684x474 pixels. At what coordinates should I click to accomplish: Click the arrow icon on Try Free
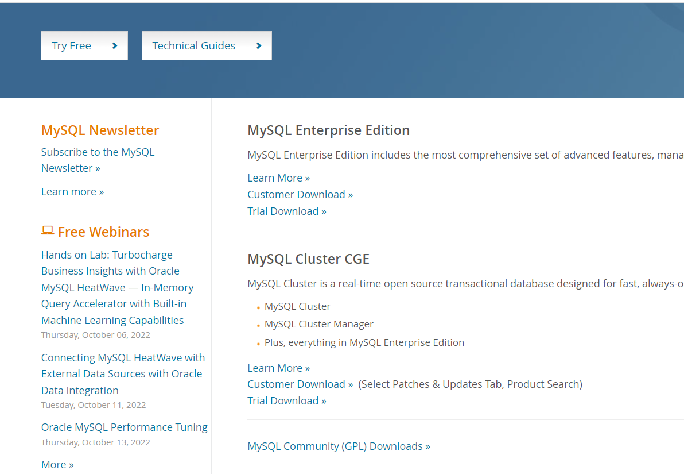[115, 46]
